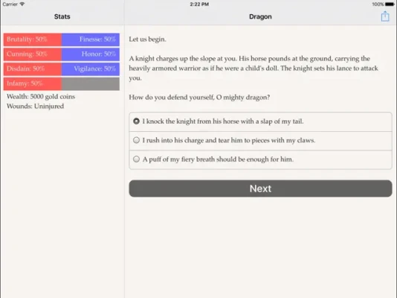Click the Stats panel header
This screenshot has height=298, width=397.
coord(62,16)
